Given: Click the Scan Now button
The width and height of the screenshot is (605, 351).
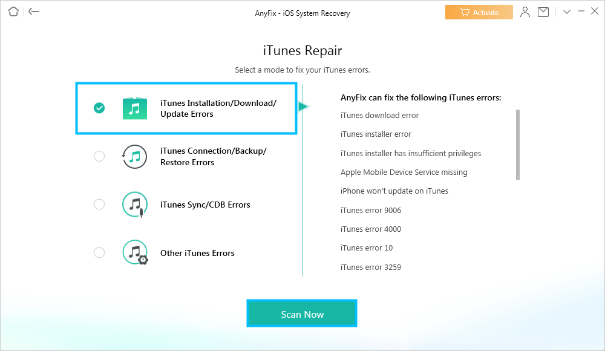Looking at the screenshot, I should coord(302,314).
